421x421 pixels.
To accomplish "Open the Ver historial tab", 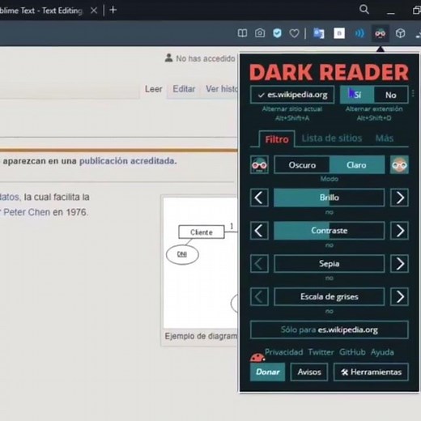I will pos(222,89).
